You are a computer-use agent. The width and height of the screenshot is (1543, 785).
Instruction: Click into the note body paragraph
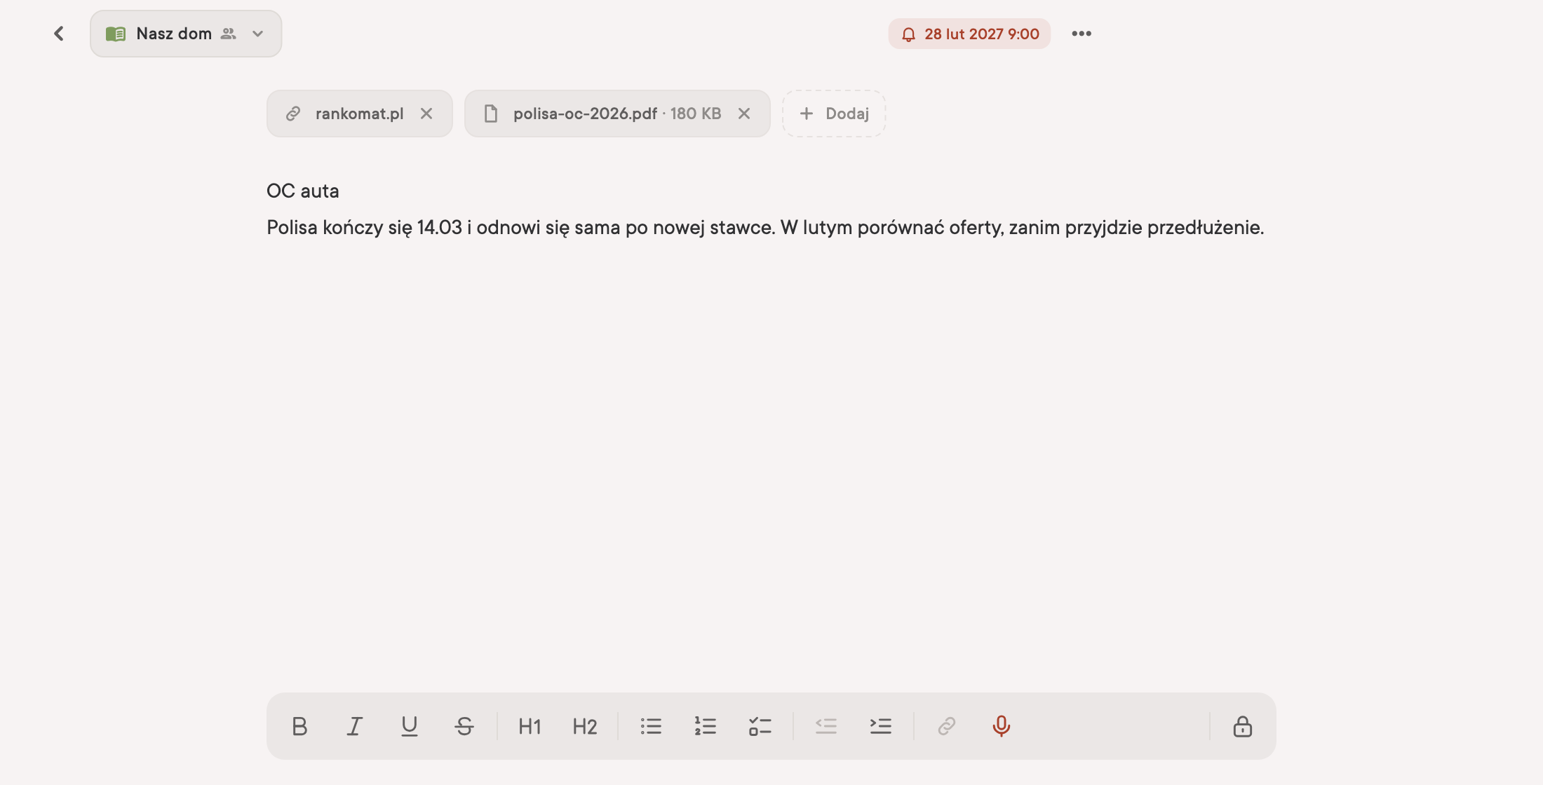pyautogui.click(x=765, y=227)
